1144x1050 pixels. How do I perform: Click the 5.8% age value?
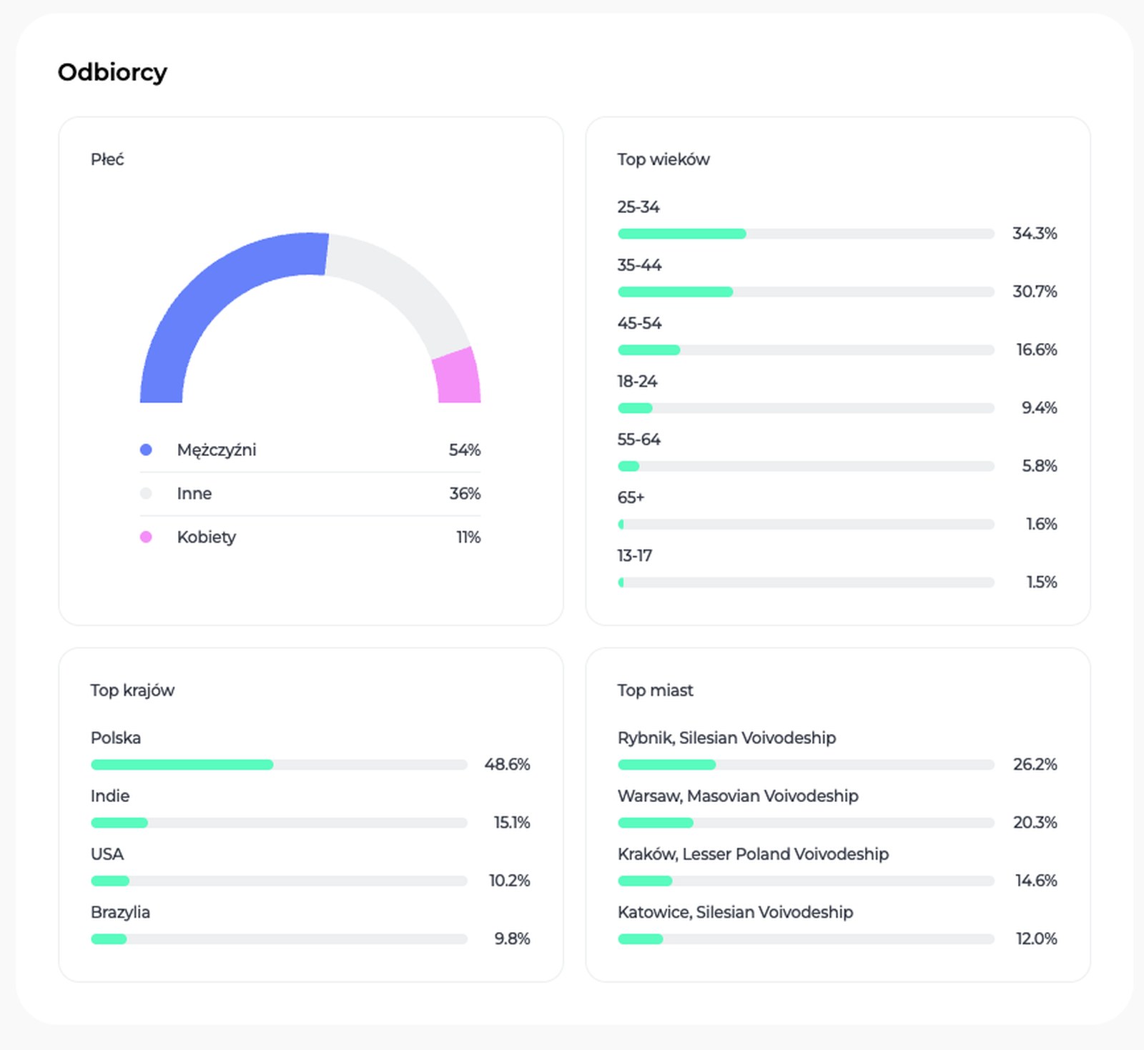[x=1039, y=465]
